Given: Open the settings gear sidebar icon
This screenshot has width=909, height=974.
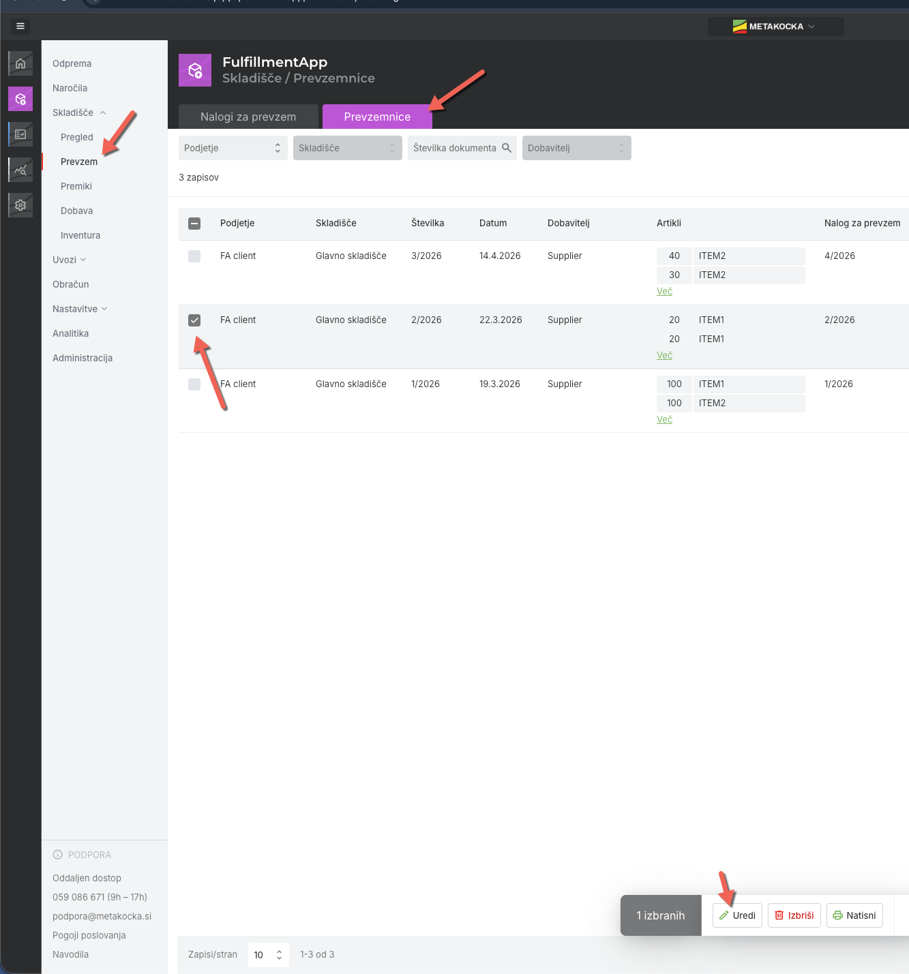Looking at the screenshot, I should (x=20, y=205).
